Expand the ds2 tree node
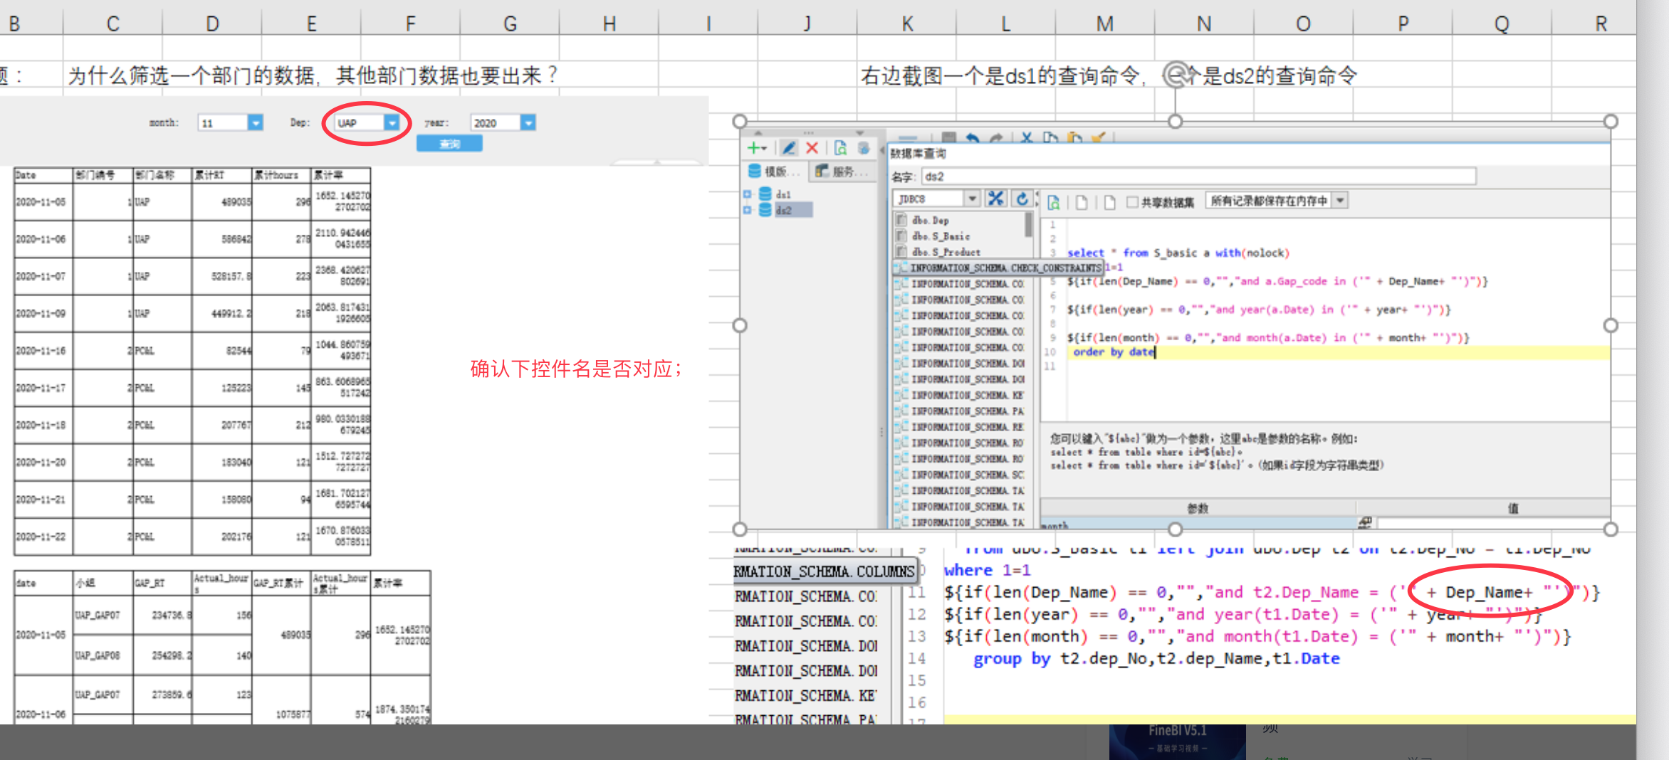This screenshot has height=760, width=1669. coord(747,210)
